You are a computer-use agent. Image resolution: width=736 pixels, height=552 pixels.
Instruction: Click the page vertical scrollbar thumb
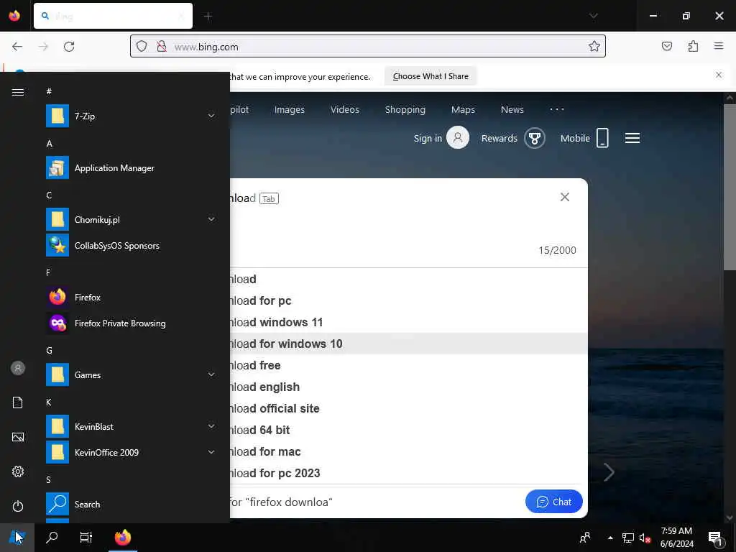[x=729, y=187]
